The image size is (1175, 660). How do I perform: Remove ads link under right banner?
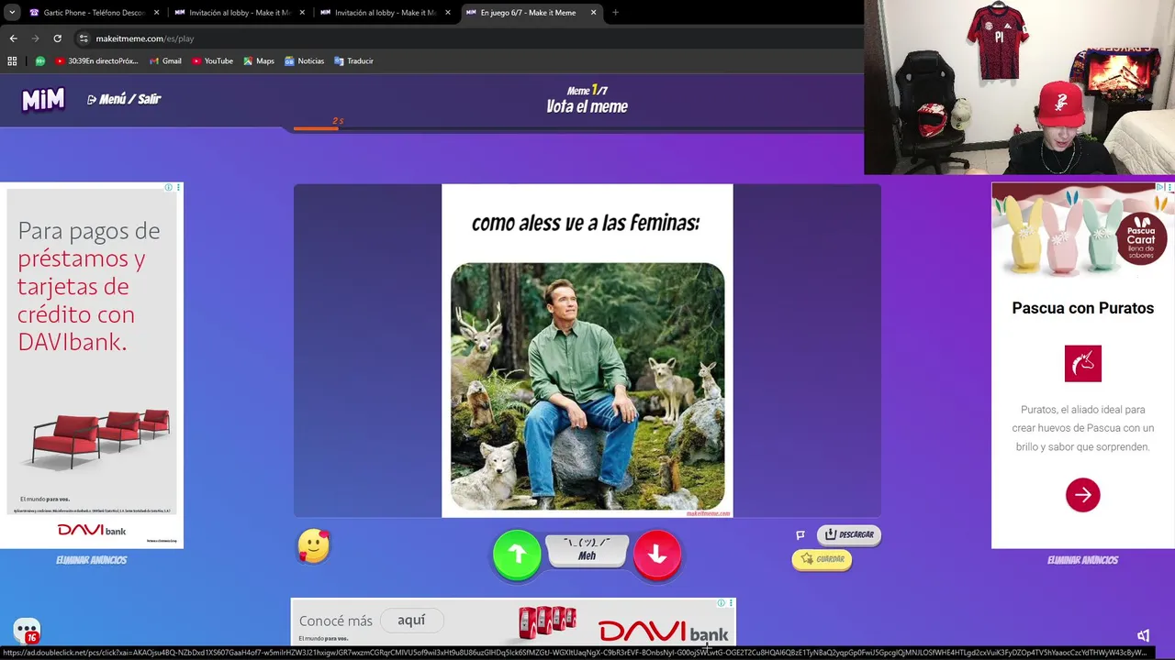[1082, 560]
